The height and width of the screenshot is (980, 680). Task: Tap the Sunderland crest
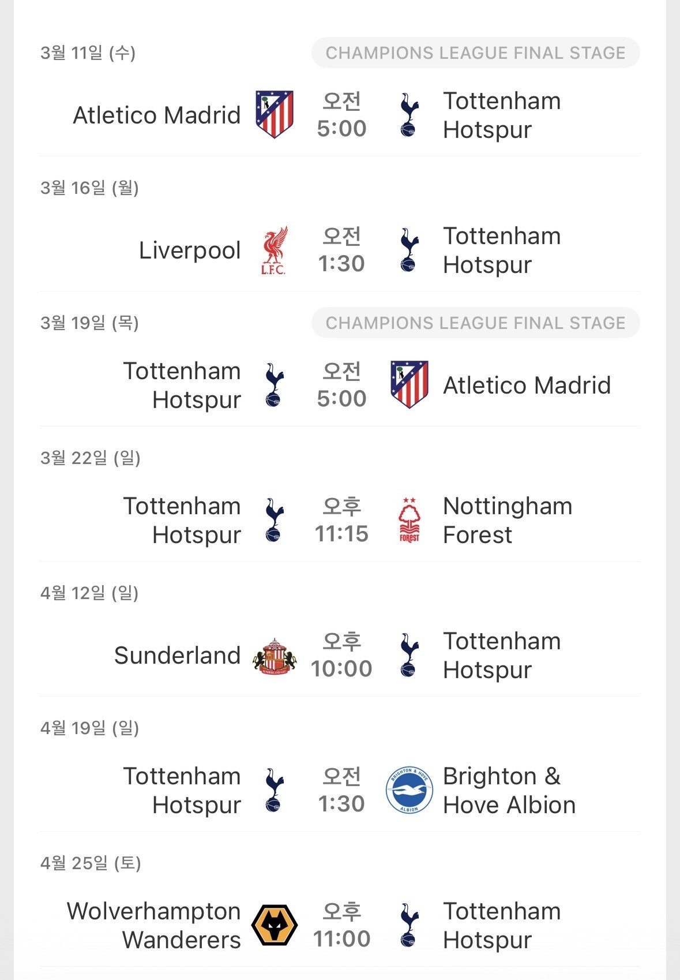tap(275, 656)
